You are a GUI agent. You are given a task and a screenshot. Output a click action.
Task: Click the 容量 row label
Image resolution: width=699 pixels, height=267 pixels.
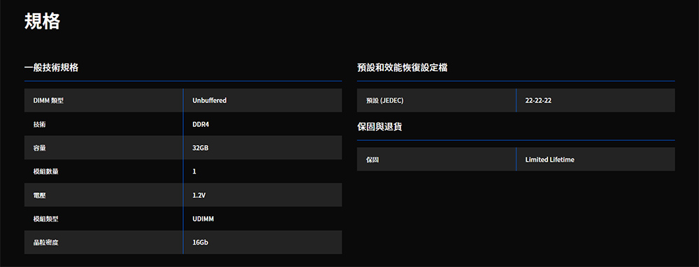point(40,148)
